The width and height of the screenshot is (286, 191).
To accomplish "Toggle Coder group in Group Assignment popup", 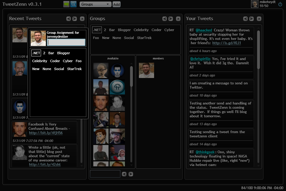I will [55, 61].
